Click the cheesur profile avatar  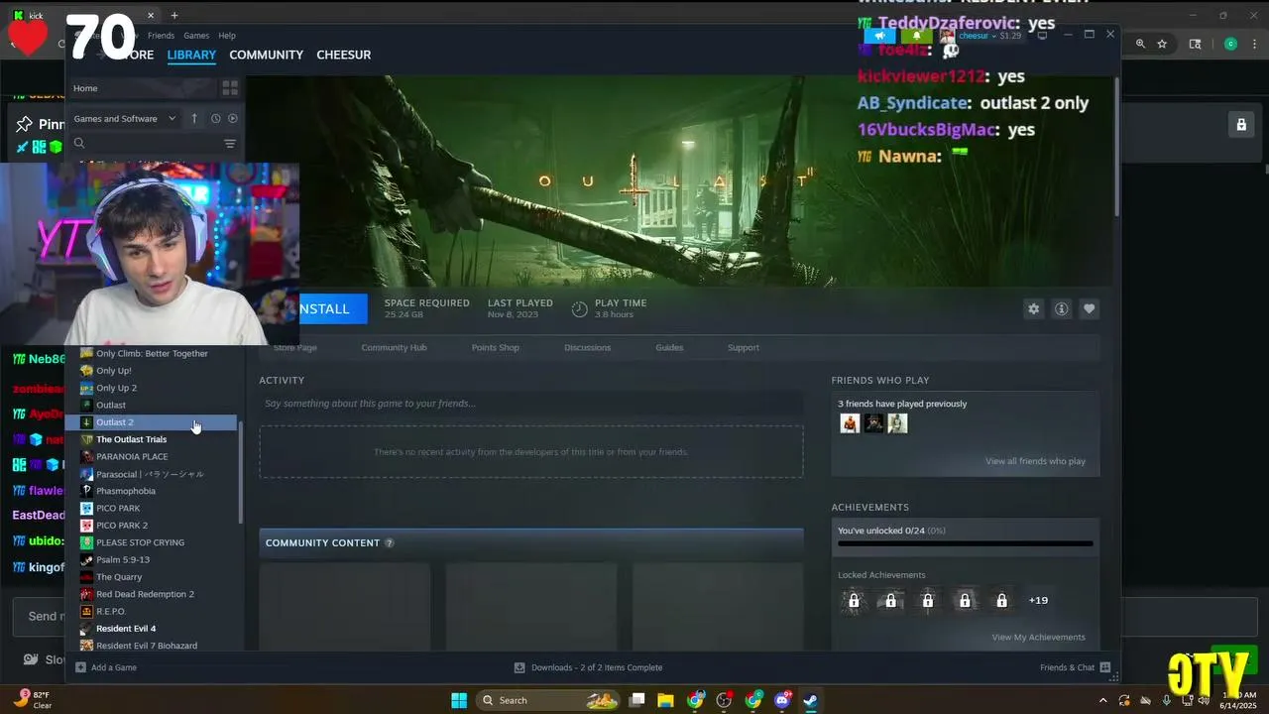pos(948,36)
